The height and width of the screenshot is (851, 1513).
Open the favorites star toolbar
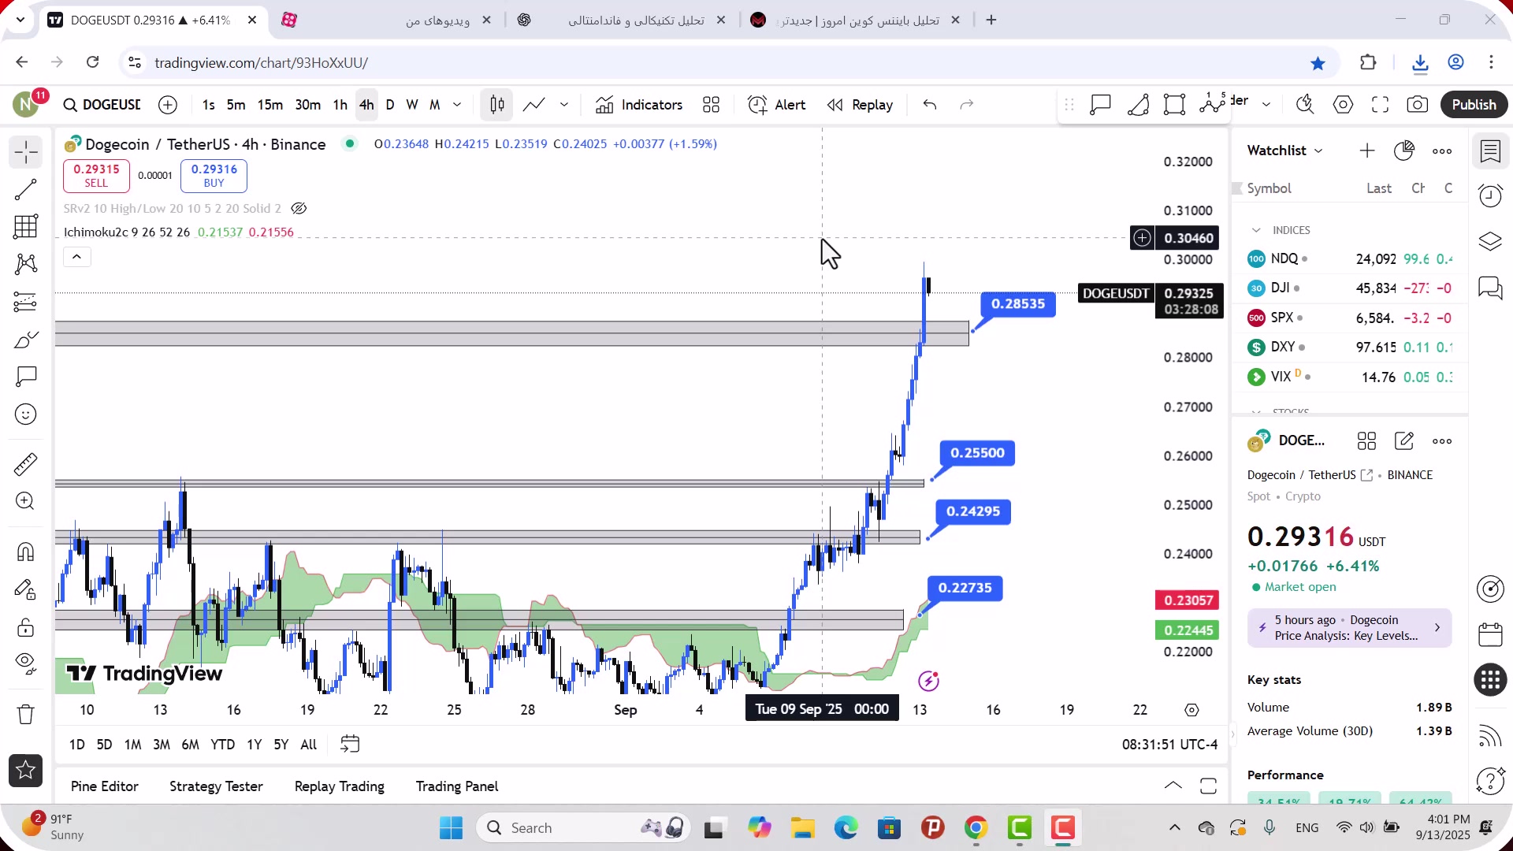[26, 771]
